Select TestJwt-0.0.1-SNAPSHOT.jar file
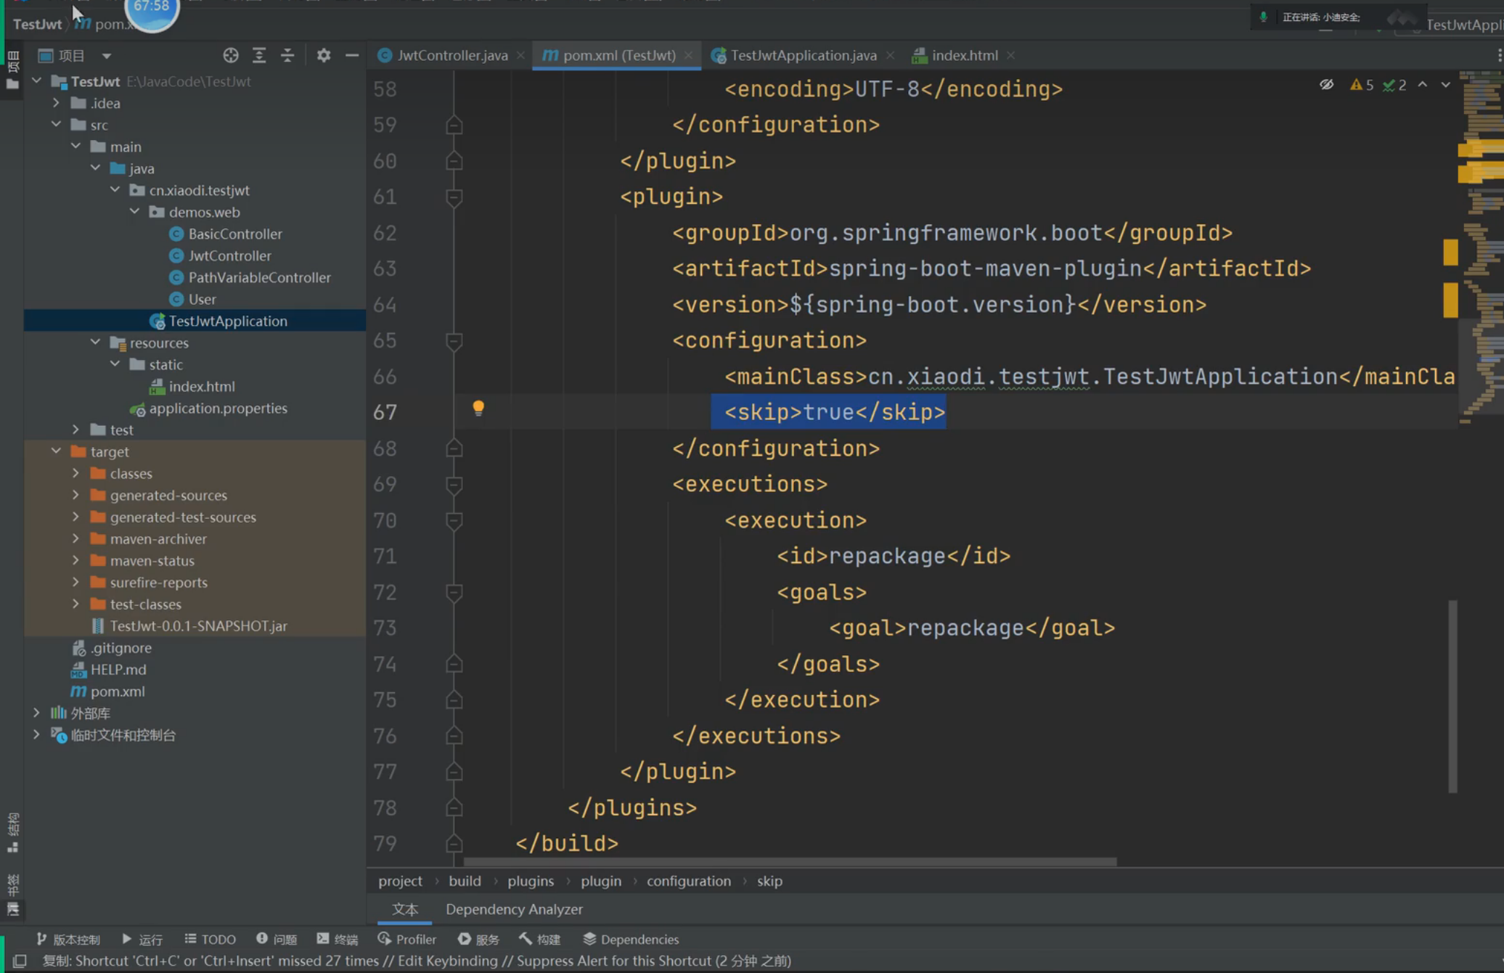Image resolution: width=1504 pixels, height=973 pixels. coord(198,625)
